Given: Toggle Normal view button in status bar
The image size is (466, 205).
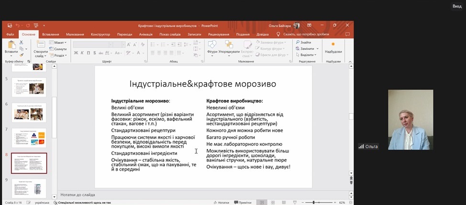Looking at the screenshot, I should point(262,203).
